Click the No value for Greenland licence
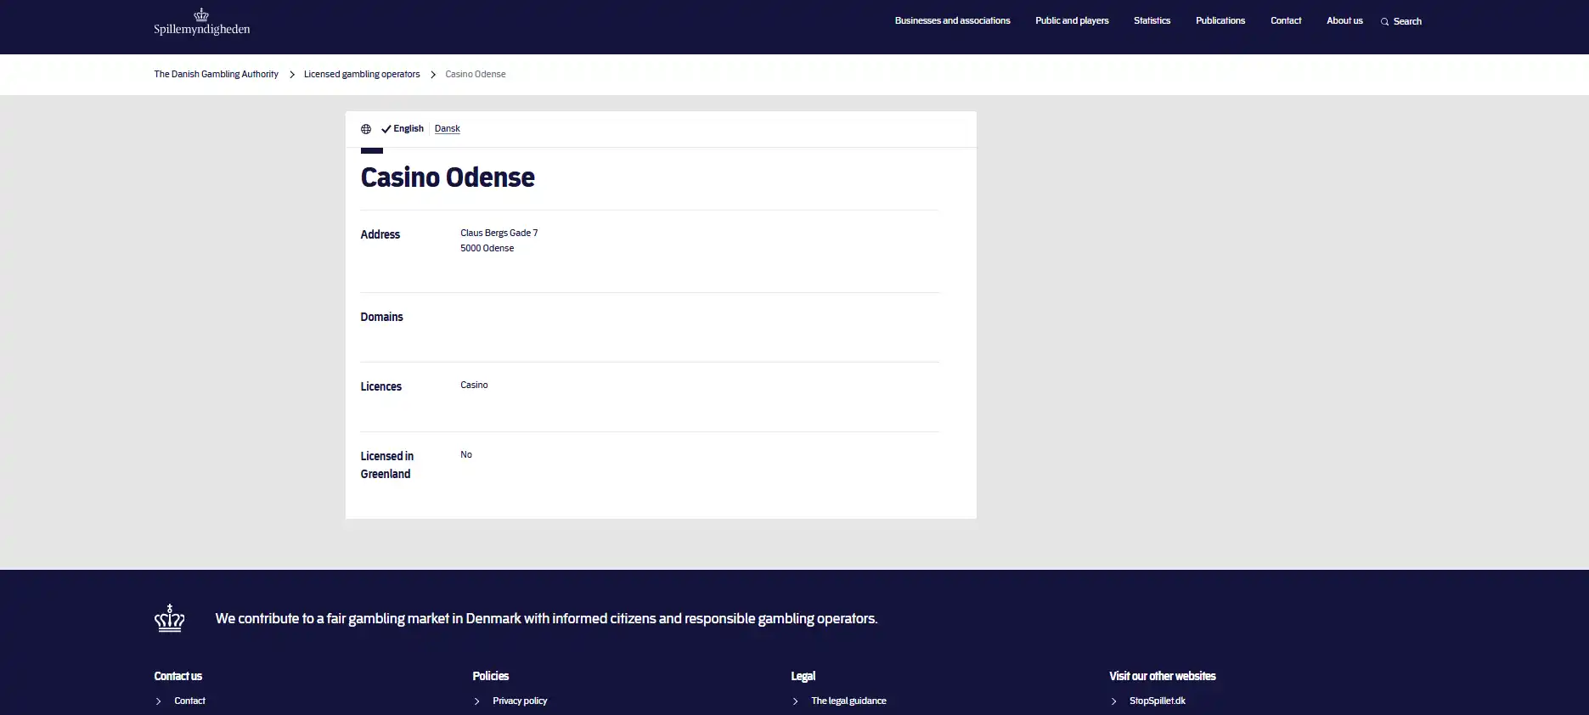 [466, 454]
